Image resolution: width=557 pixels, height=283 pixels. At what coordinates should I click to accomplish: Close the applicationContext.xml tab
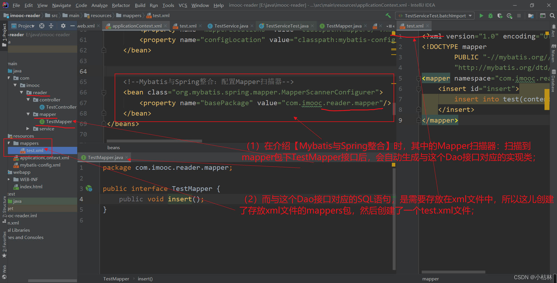click(x=165, y=26)
